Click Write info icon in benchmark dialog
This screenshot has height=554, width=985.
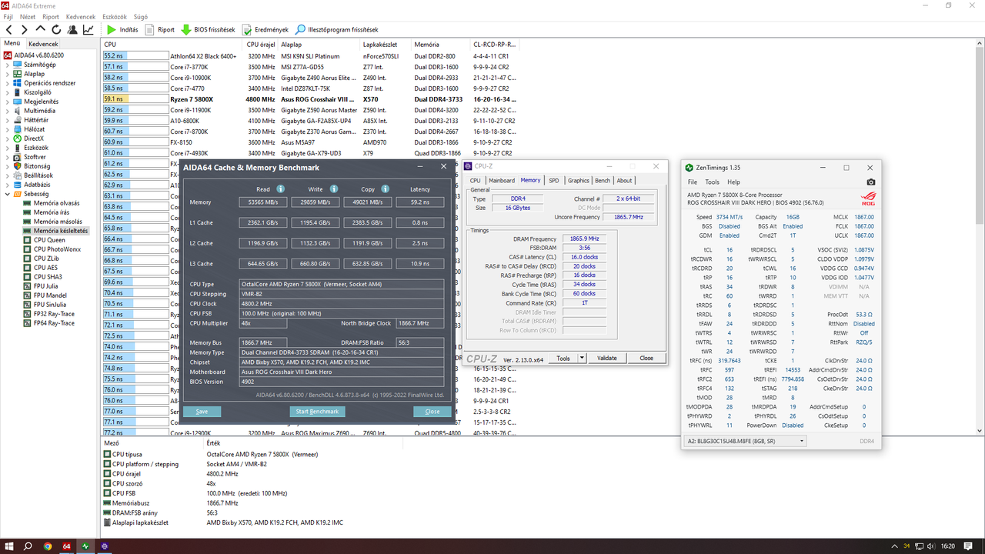click(x=333, y=189)
